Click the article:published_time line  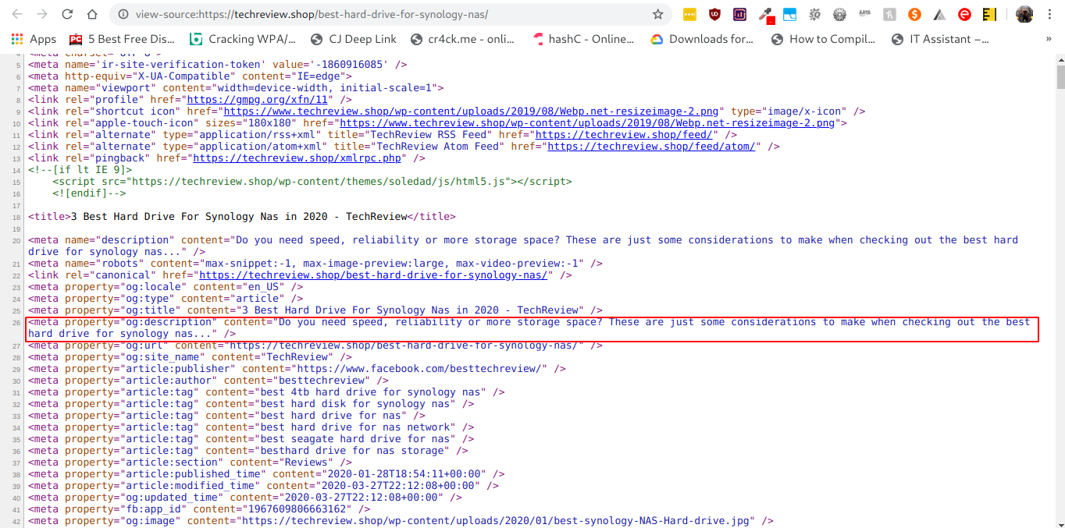[x=266, y=473]
